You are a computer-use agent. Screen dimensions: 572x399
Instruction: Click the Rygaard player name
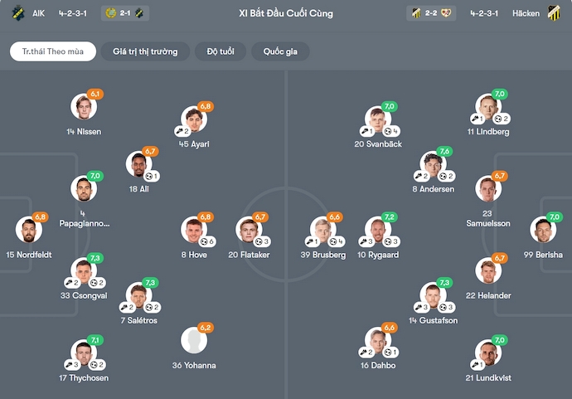(378, 255)
